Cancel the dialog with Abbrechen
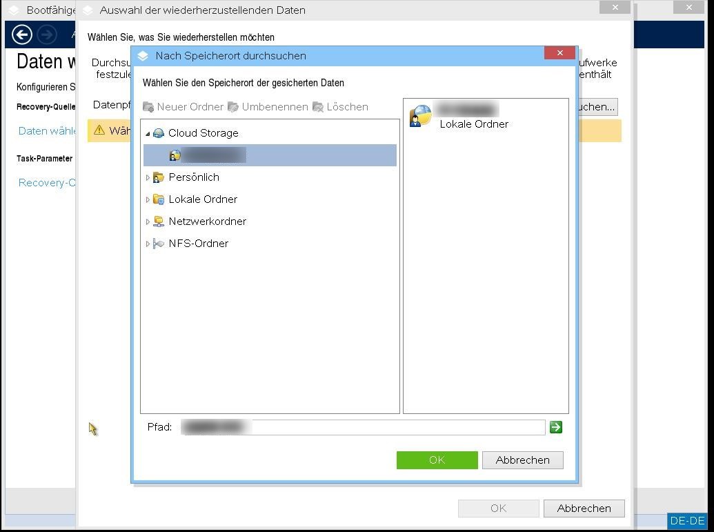 522,460
